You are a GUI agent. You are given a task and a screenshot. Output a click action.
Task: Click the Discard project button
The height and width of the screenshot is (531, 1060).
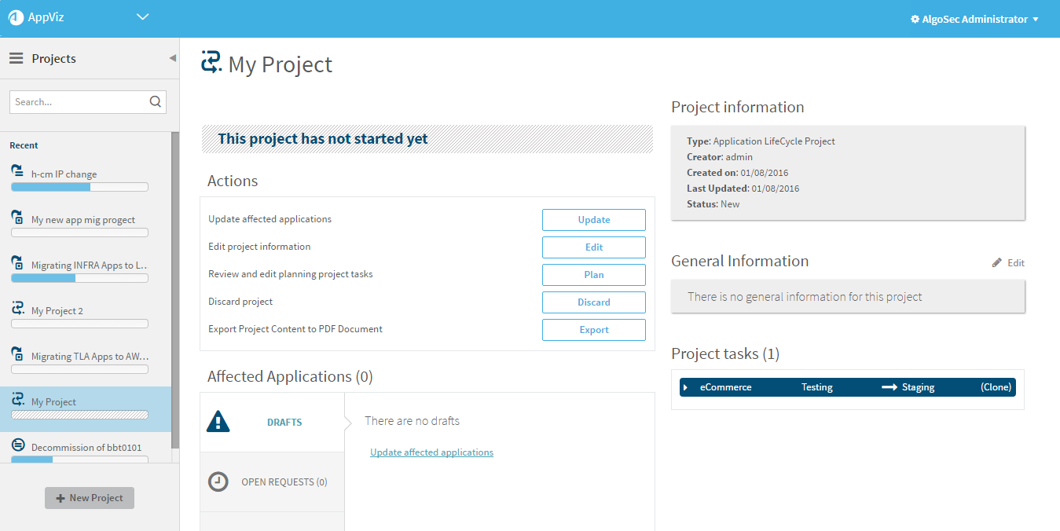point(593,302)
